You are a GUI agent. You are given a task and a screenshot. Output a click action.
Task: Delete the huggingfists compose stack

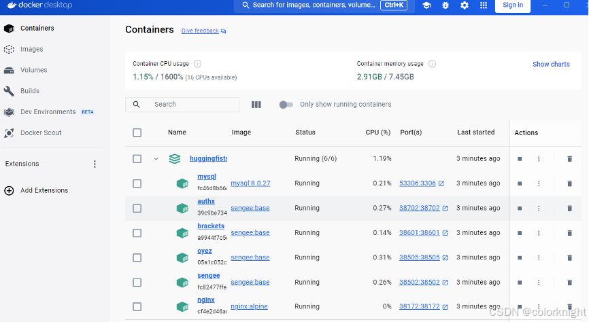click(x=569, y=159)
